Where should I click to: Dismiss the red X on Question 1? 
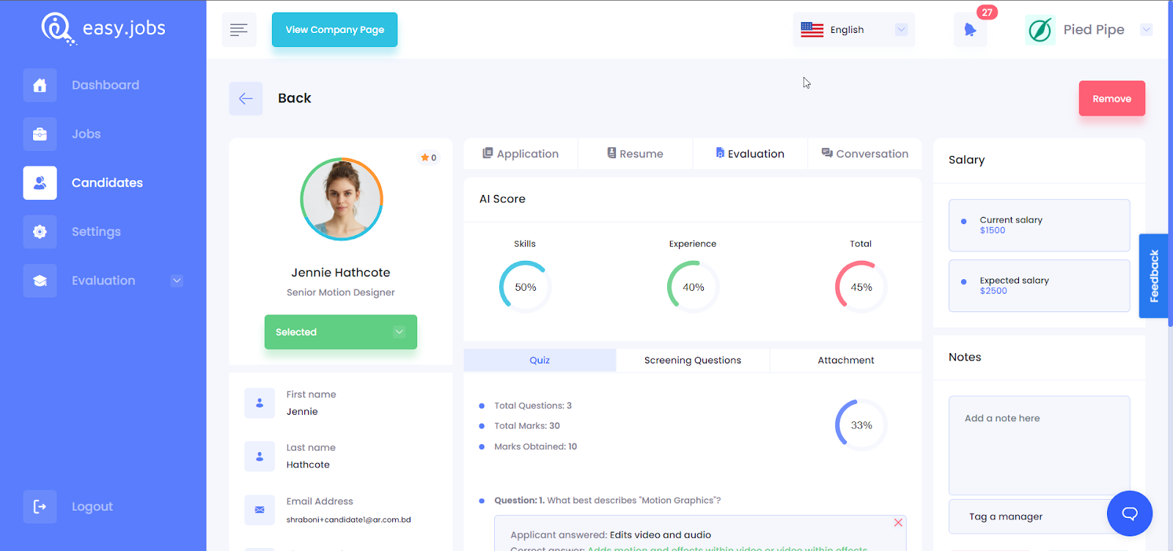click(x=898, y=522)
